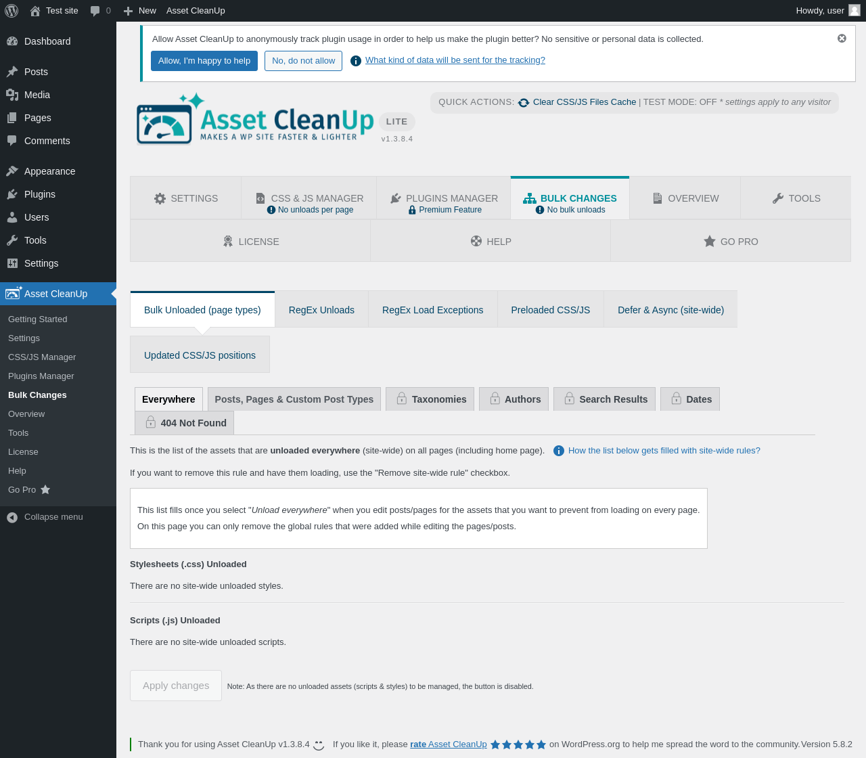Open How the list gets filled link

pyautogui.click(x=664, y=451)
